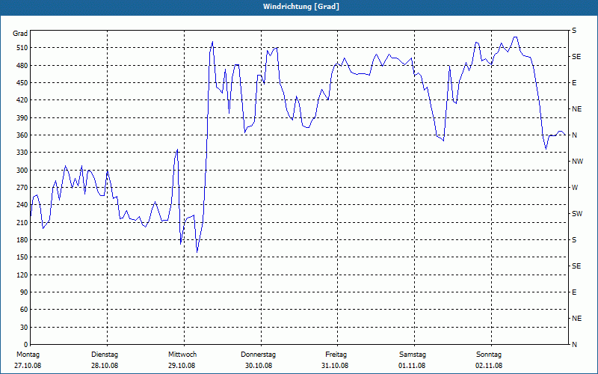Select the 180 value on the degree axis

[22, 240]
